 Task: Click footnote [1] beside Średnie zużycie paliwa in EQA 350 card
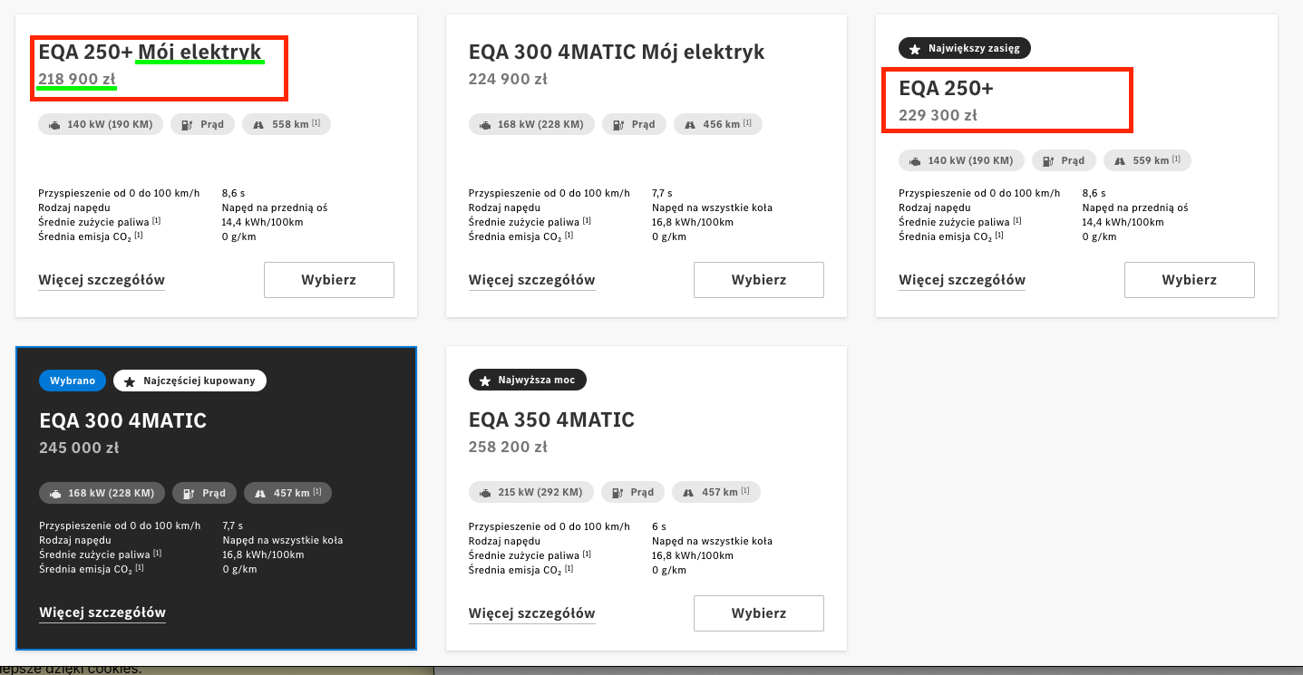point(586,554)
